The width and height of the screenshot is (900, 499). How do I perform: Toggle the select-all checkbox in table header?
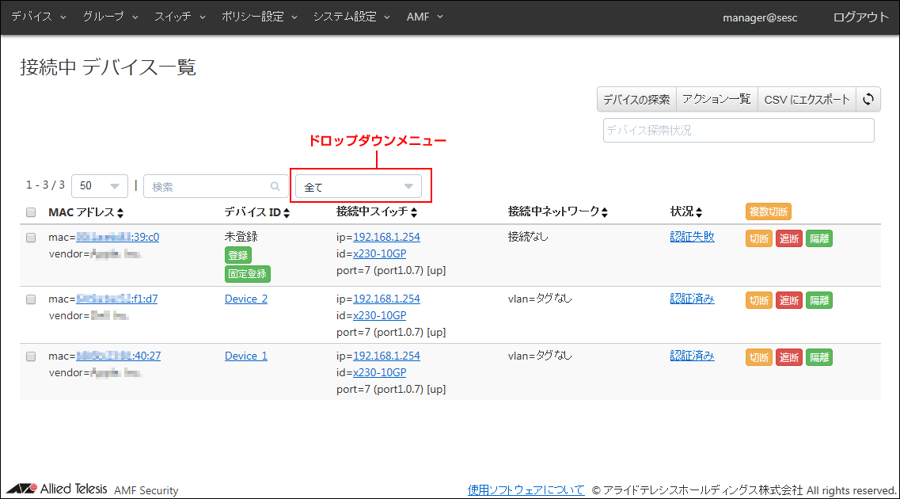pyautogui.click(x=31, y=212)
